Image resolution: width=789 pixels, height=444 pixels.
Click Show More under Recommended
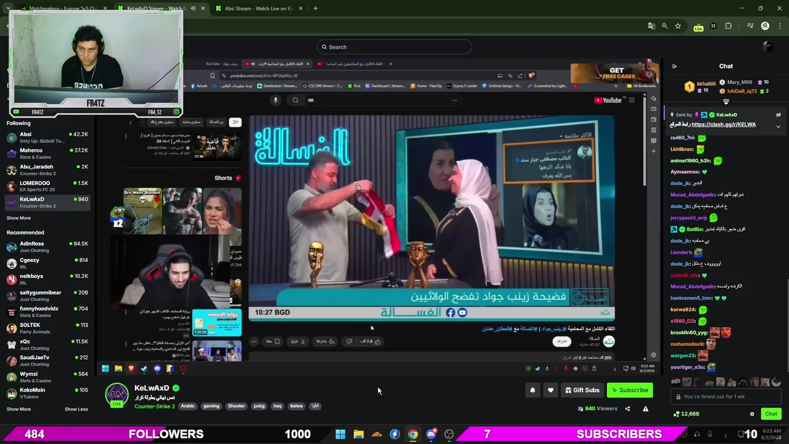(x=18, y=409)
